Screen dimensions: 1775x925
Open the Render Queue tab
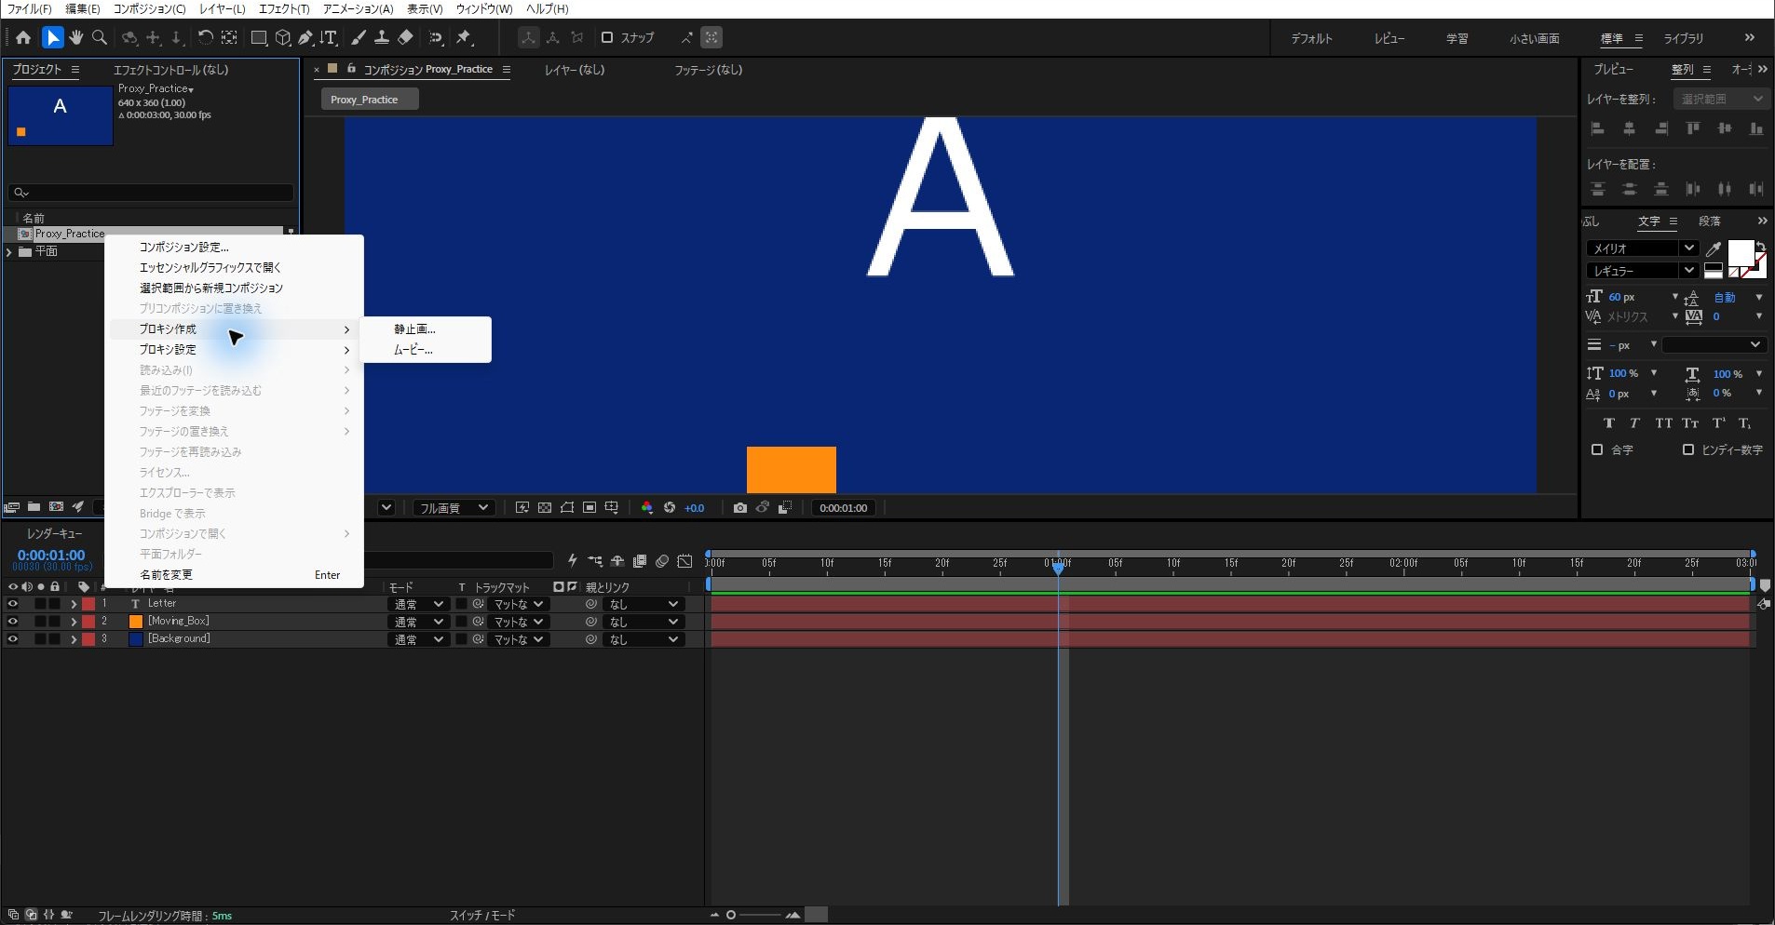55,534
